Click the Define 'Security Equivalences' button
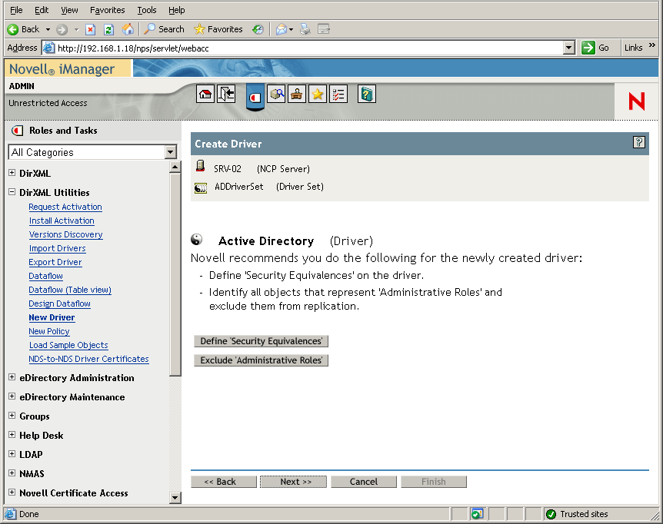 click(260, 340)
